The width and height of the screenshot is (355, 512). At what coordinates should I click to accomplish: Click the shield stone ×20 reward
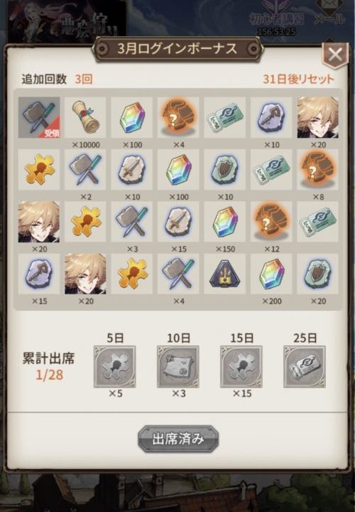[318, 274]
